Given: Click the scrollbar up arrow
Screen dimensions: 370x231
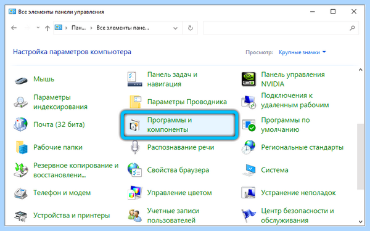Looking at the screenshot, I should (x=360, y=70).
